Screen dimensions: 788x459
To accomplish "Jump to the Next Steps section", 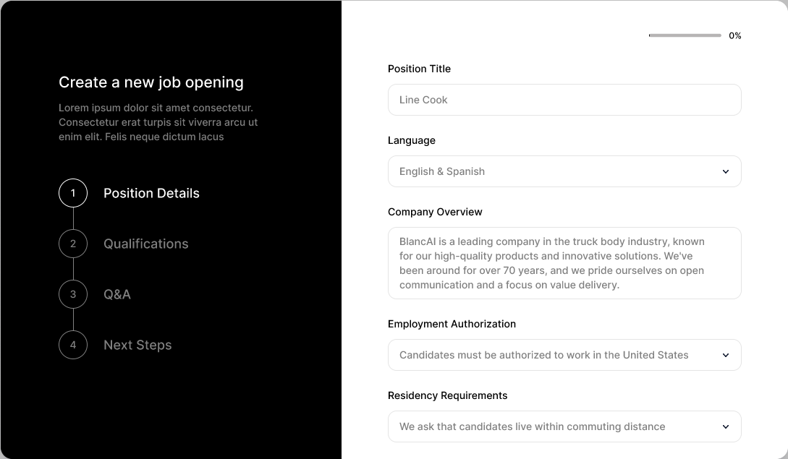I will [137, 345].
